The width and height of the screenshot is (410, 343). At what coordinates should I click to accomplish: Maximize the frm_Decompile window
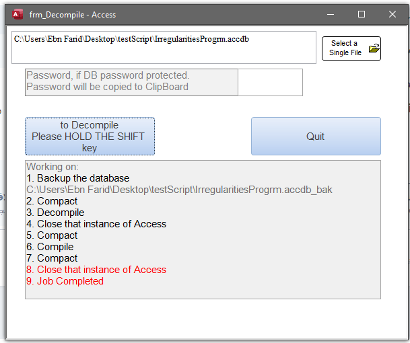pos(362,14)
